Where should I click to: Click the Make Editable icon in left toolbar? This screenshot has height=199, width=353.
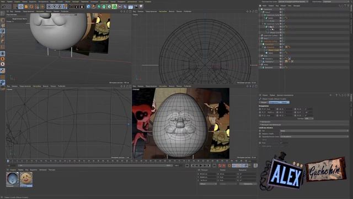point(3,13)
